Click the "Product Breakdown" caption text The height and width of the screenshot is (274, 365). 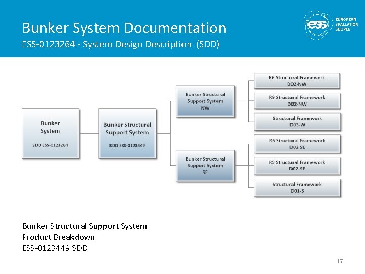[x=58, y=237]
